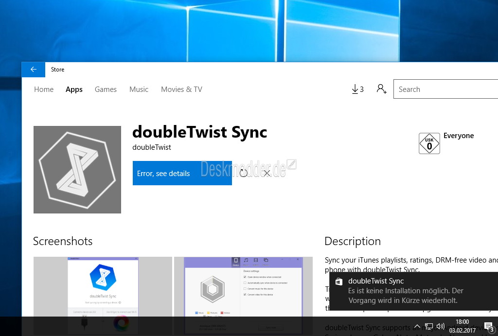Open the Action Center notifications icon
498x336 pixels.
point(489,327)
